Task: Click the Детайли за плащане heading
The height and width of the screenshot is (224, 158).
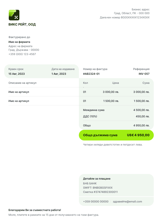Action: point(97,179)
